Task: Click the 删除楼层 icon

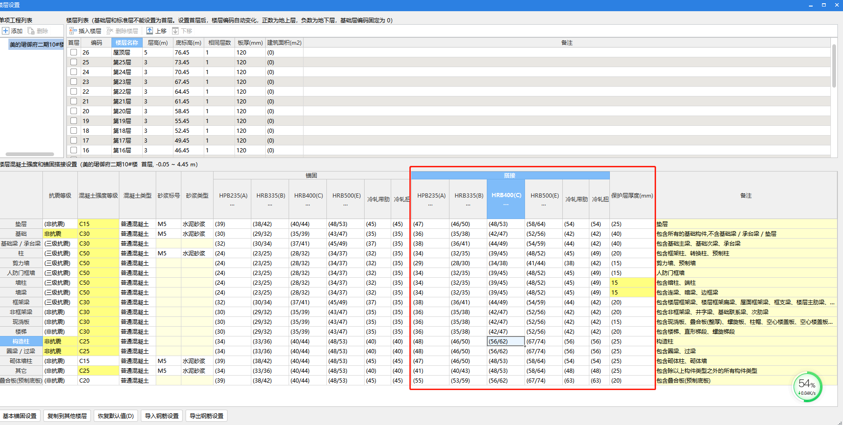Action: pyautogui.click(x=110, y=31)
